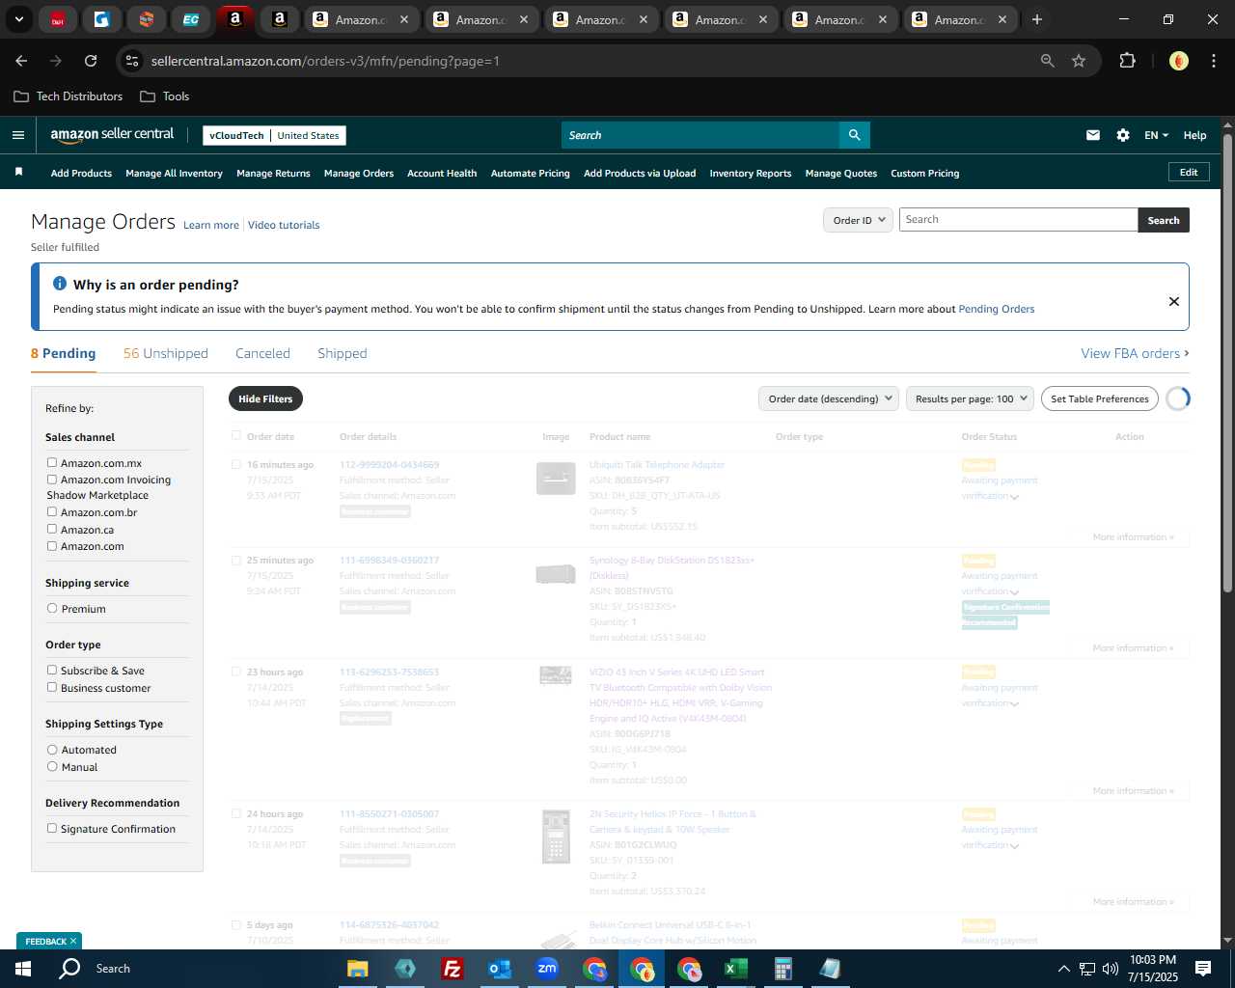1235x988 pixels.
Task: Open the View FBA orders link
Action: pos(1135,353)
